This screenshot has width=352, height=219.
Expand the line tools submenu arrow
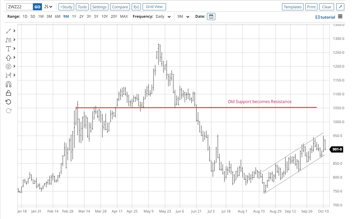[14, 31]
